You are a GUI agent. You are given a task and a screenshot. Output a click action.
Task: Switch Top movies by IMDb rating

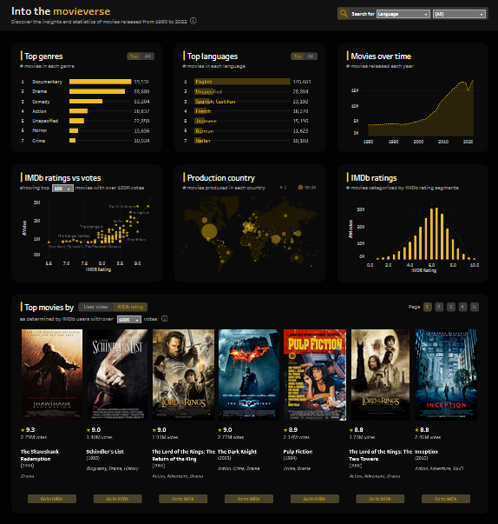[x=130, y=307]
